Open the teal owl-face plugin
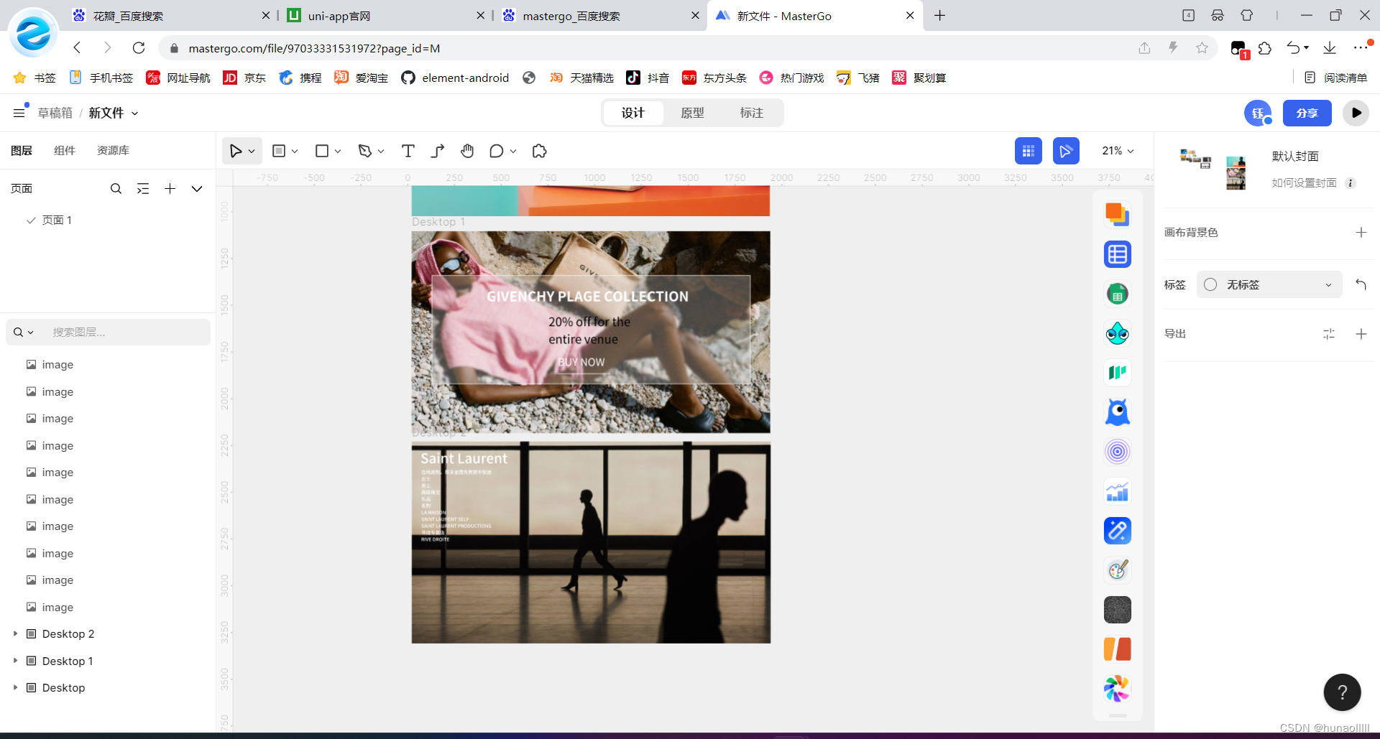This screenshot has height=739, width=1380. [x=1118, y=333]
